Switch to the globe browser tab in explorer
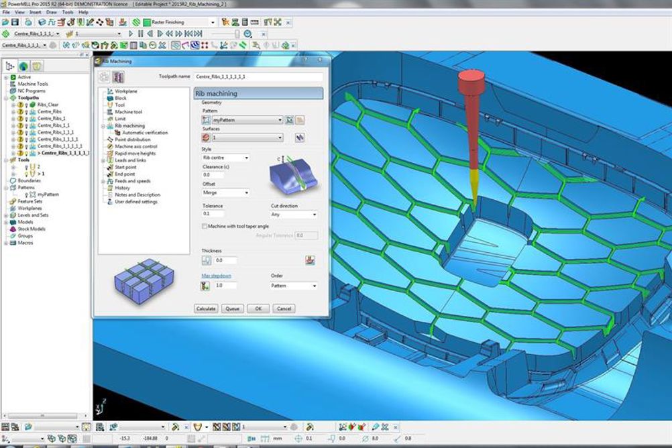Screen dimensions: 672x448 point(23,66)
